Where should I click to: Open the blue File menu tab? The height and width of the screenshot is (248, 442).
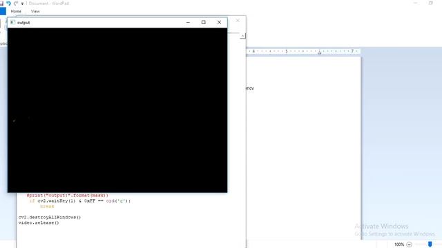coord(3,11)
